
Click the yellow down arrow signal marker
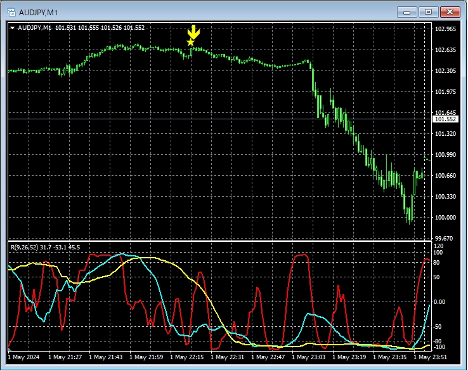[x=194, y=32]
